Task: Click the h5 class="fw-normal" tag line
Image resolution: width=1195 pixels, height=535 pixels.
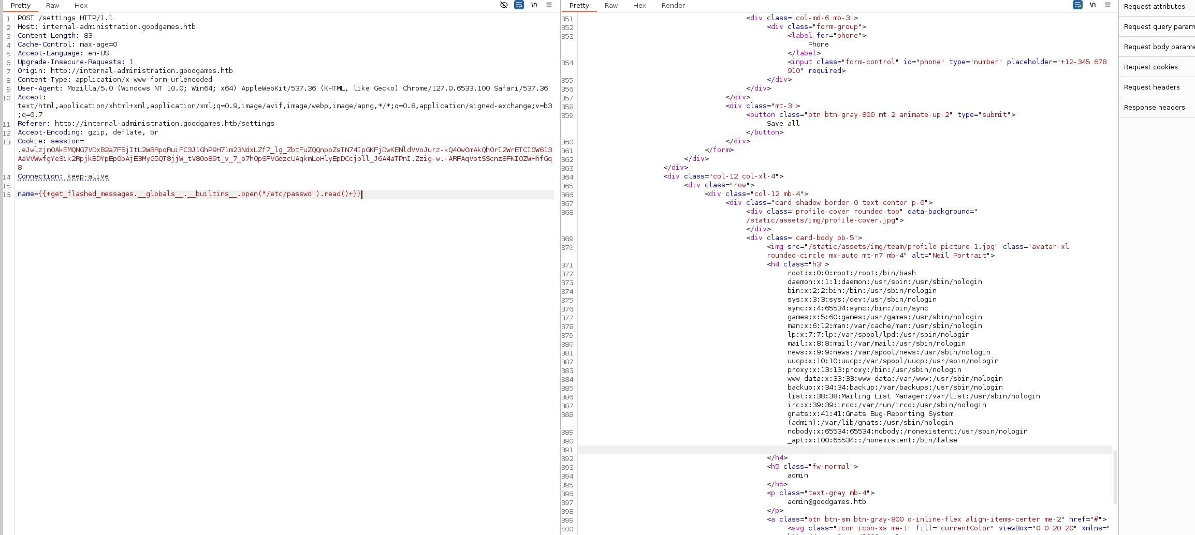Action: (x=812, y=467)
